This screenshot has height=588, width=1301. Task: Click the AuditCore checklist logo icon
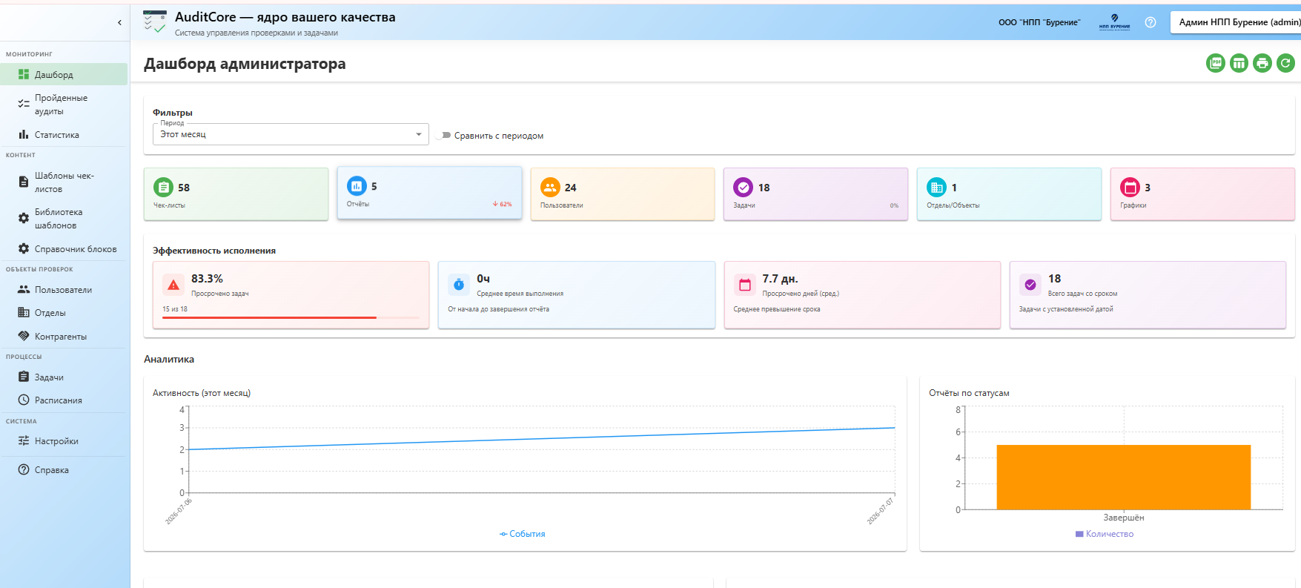click(x=154, y=22)
